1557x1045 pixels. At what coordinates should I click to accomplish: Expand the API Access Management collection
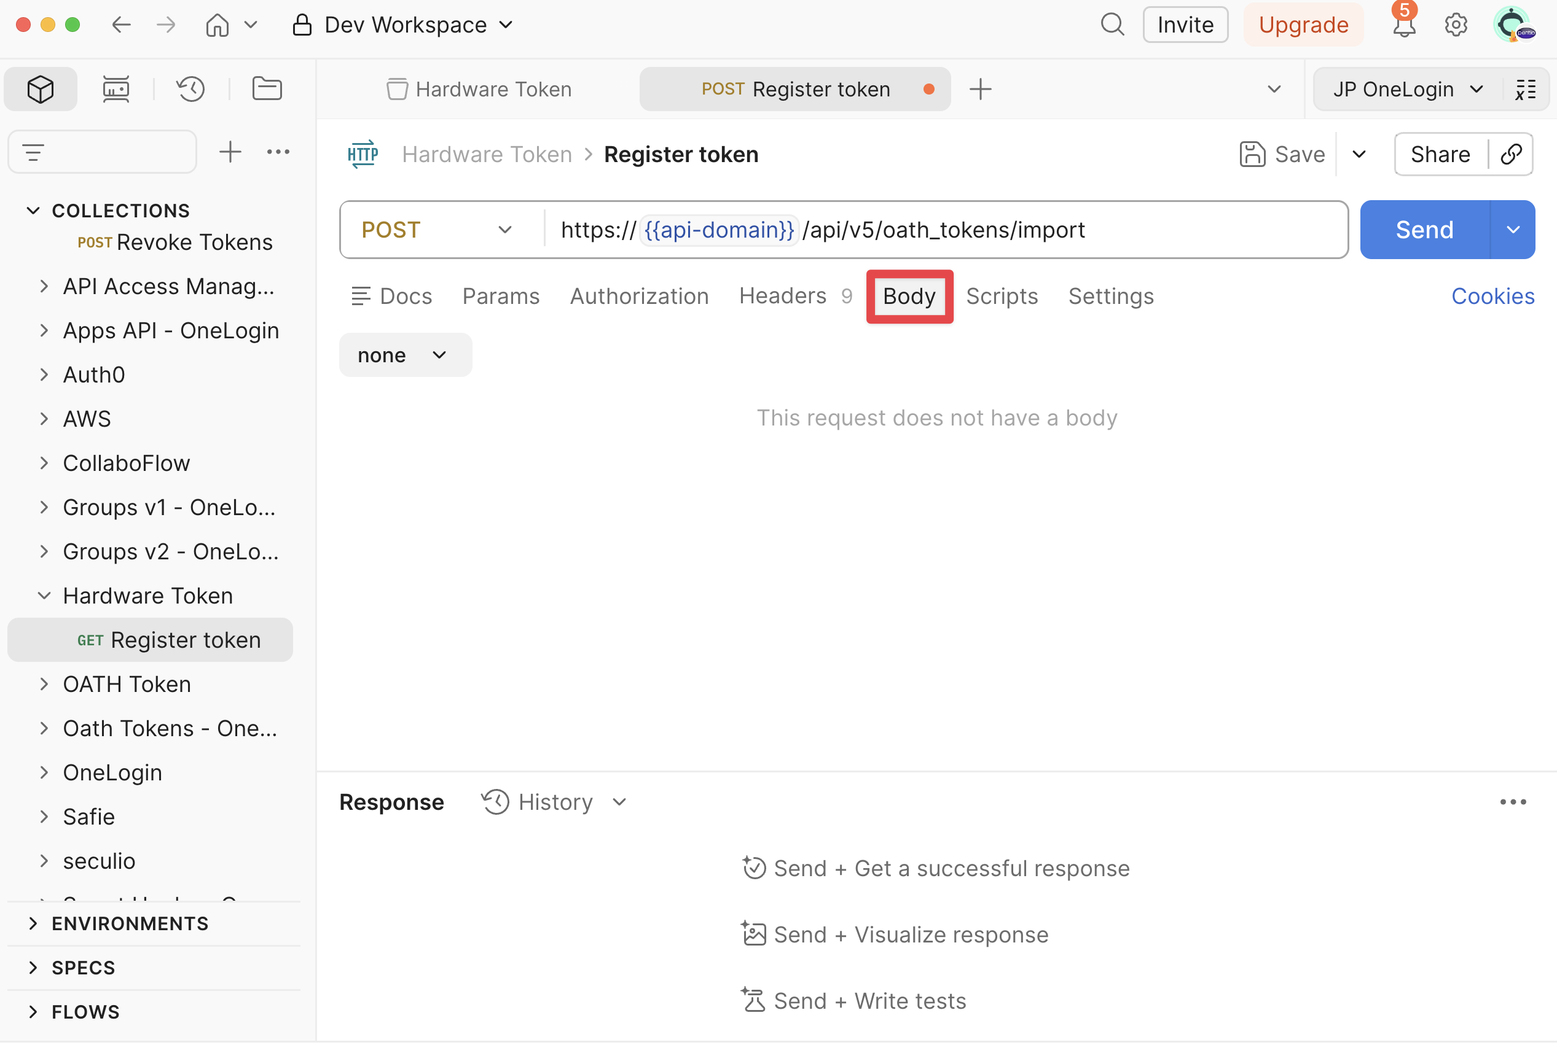coord(44,286)
